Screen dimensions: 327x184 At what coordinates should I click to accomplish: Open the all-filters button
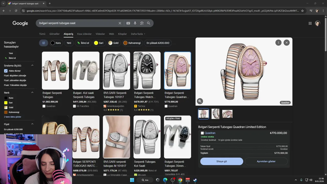pos(43,43)
